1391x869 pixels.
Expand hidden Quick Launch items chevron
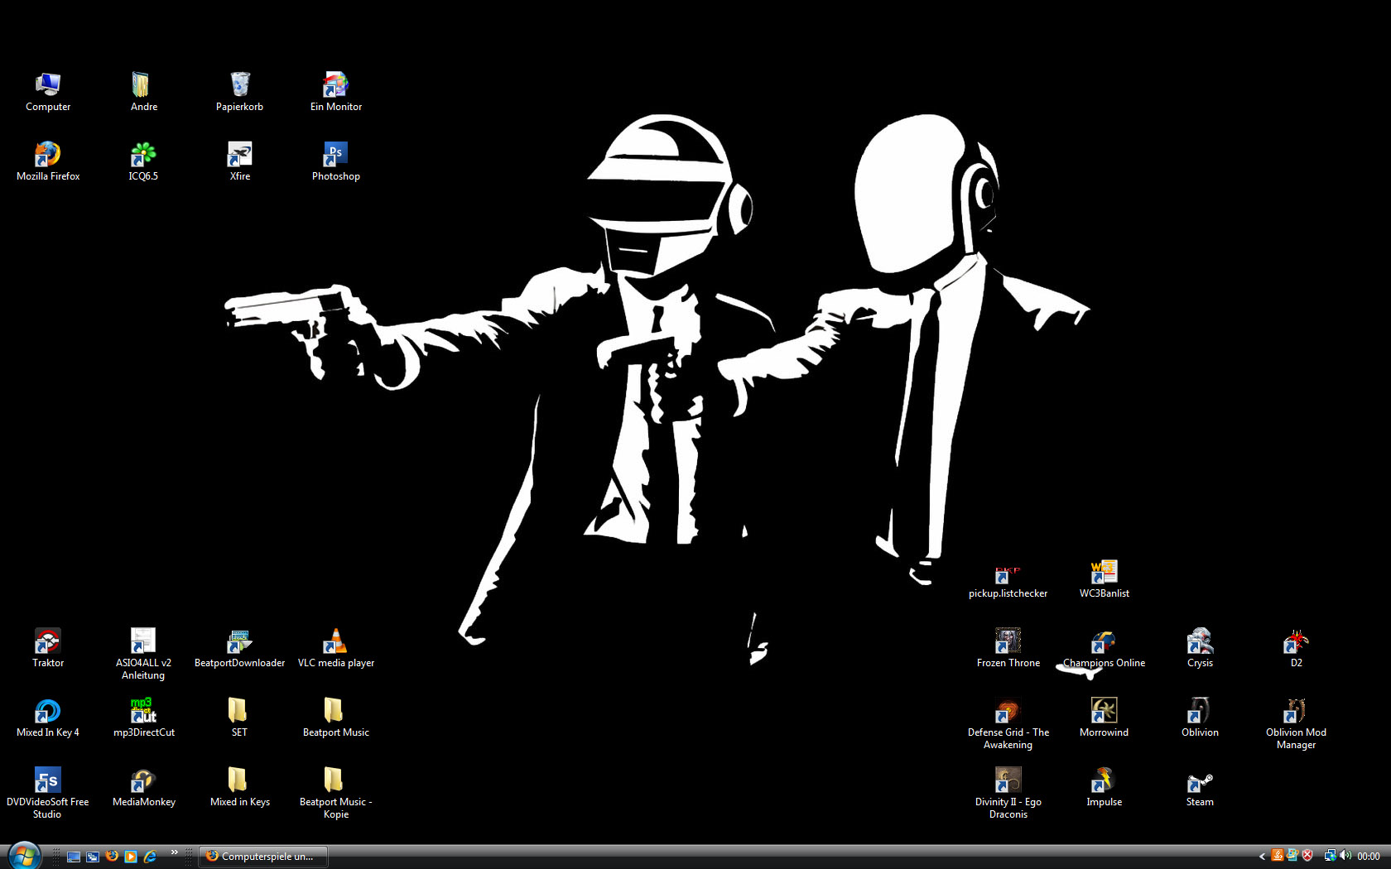click(174, 852)
